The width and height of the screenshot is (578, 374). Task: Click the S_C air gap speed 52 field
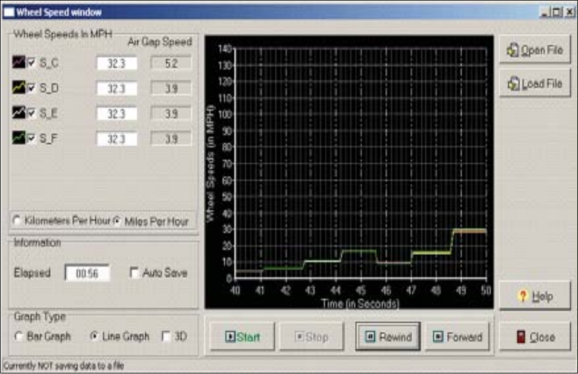171,63
